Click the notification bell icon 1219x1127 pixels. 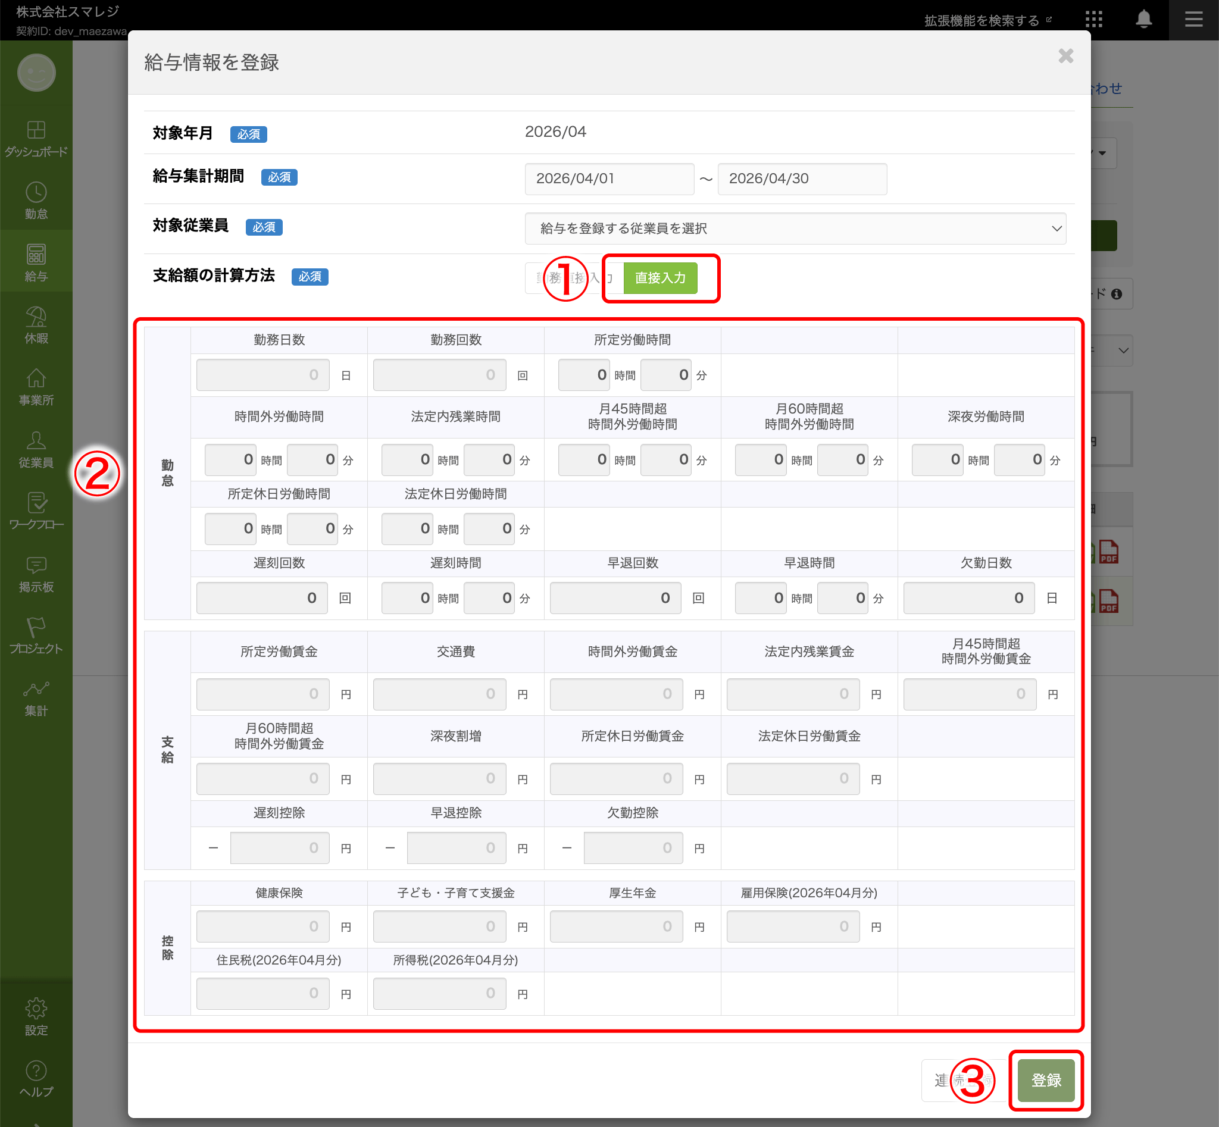point(1143,20)
